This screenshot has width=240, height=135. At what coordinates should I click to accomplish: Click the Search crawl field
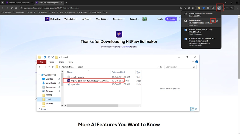coord(180,67)
